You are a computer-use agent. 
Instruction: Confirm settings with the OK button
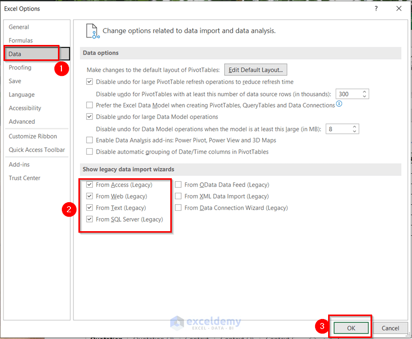click(350, 328)
